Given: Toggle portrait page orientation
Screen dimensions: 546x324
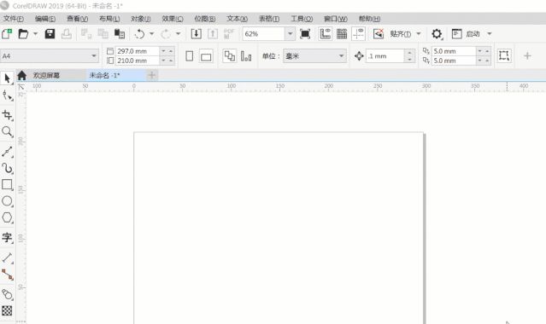Looking at the screenshot, I should pyautogui.click(x=190, y=56).
